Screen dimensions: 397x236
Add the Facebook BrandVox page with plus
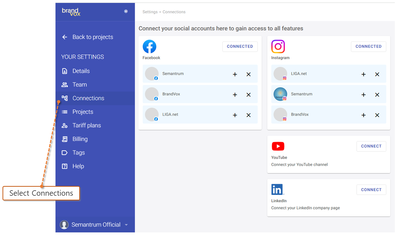[235, 95]
